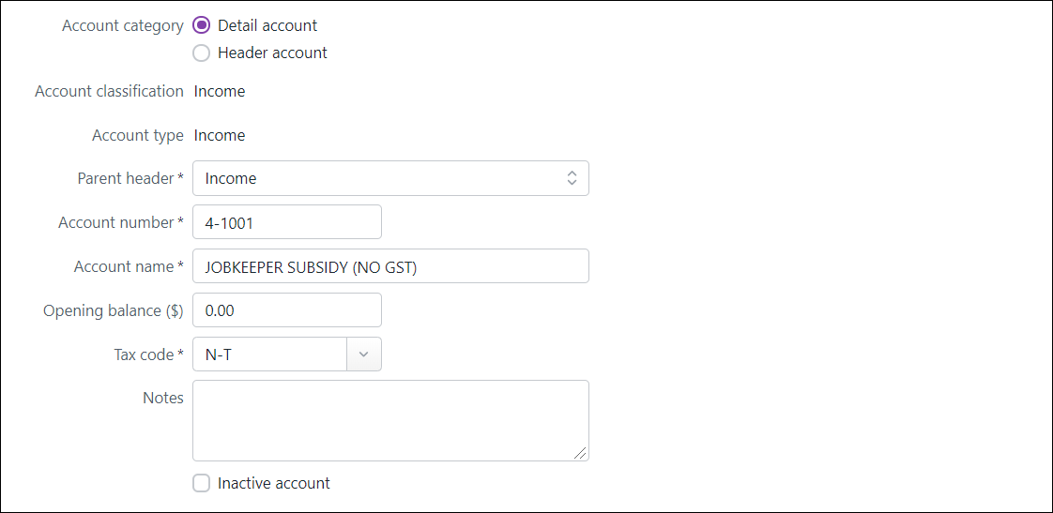The height and width of the screenshot is (513, 1053).
Task: Click the JOBKEEPER SUBSIDY account name field
Action: click(x=389, y=266)
